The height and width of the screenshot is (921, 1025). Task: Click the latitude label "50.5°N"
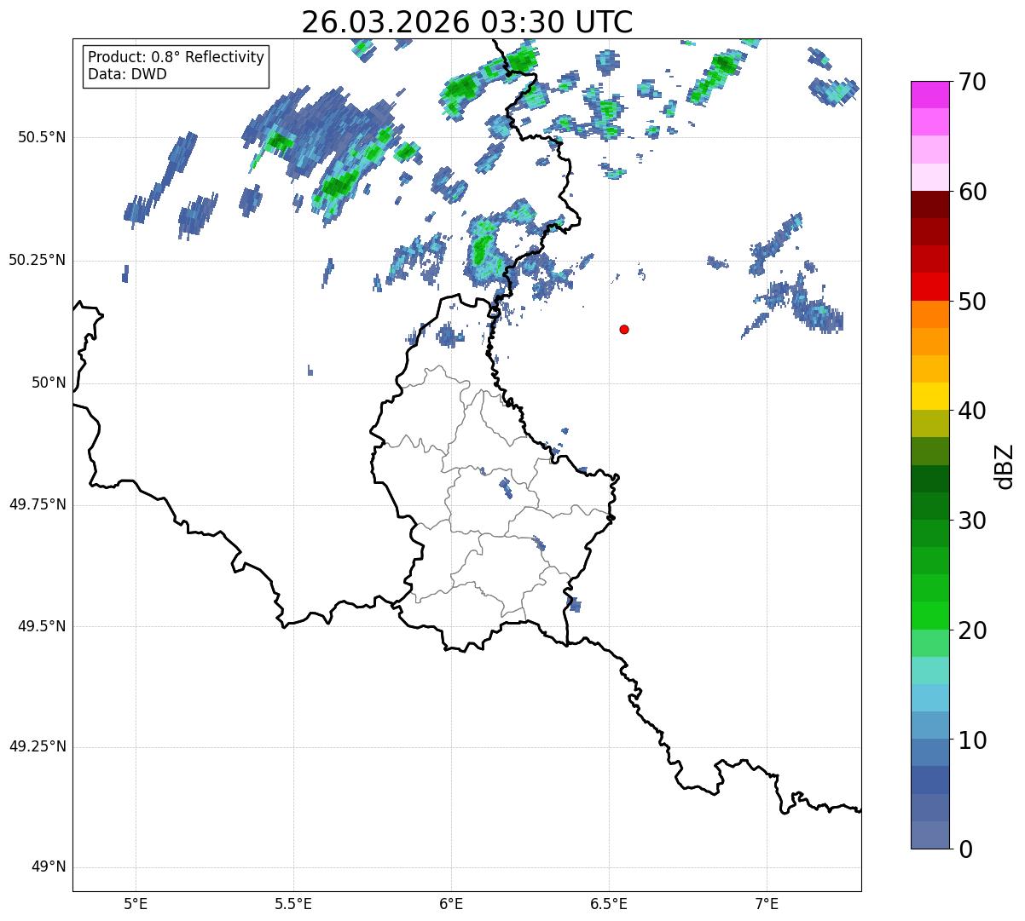click(43, 137)
